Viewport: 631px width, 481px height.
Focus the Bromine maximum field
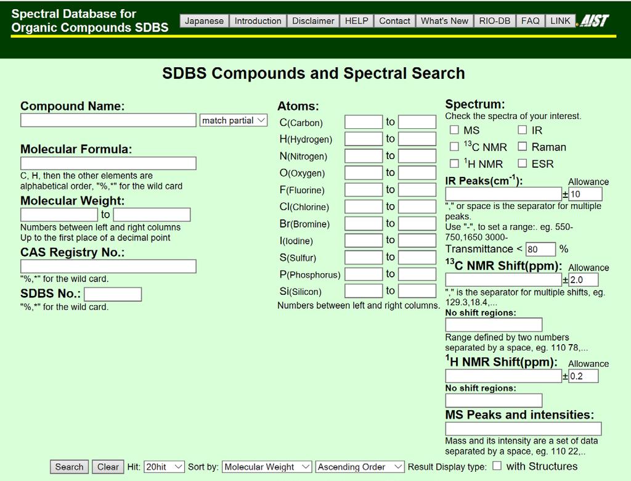(417, 223)
